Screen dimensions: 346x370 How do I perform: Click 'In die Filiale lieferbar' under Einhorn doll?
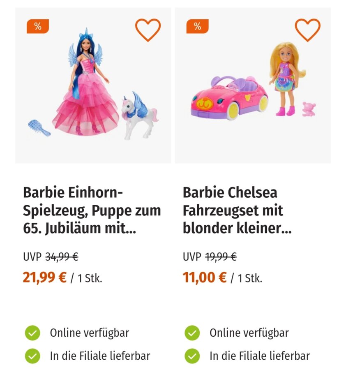pyautogui.click(x=100, y=356)
